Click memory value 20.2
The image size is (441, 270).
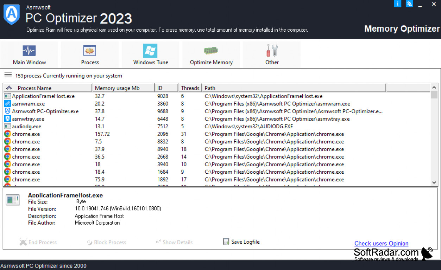(100, 104)
